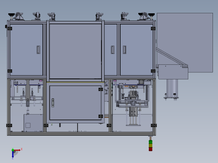Click the red X axis arrow of triad
The image size is (218, 163).
click(x=17, y=150)
